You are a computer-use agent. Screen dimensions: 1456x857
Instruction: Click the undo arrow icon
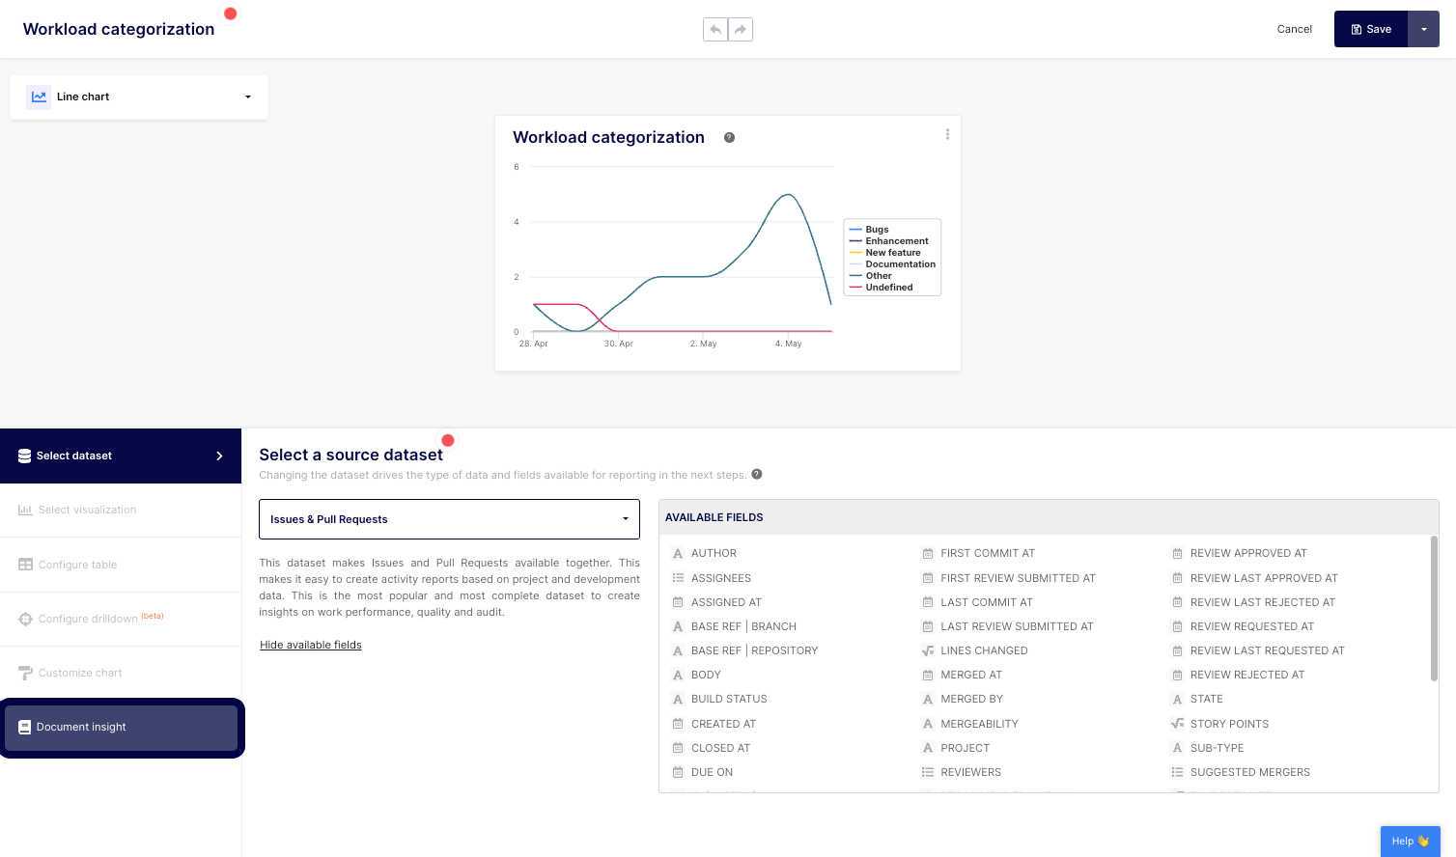point(715,29)
